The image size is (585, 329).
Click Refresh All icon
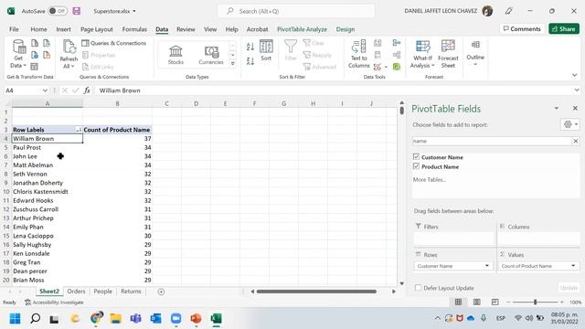tap(69, 48)
